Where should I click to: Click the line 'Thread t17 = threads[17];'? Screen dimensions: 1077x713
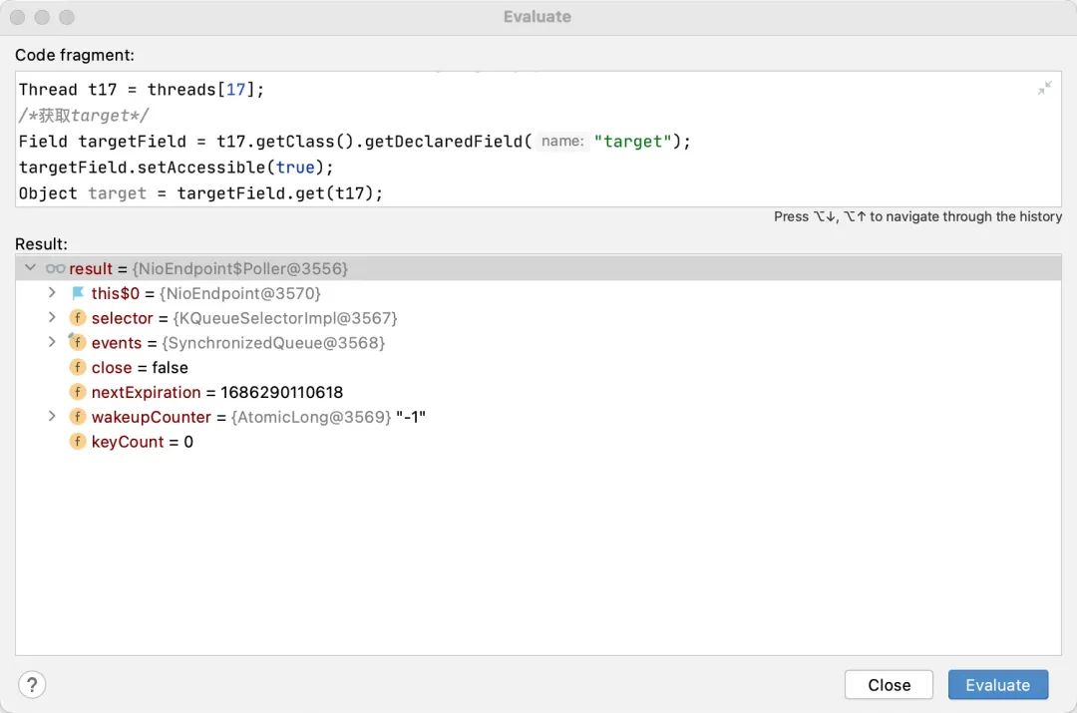click(142, 90)
